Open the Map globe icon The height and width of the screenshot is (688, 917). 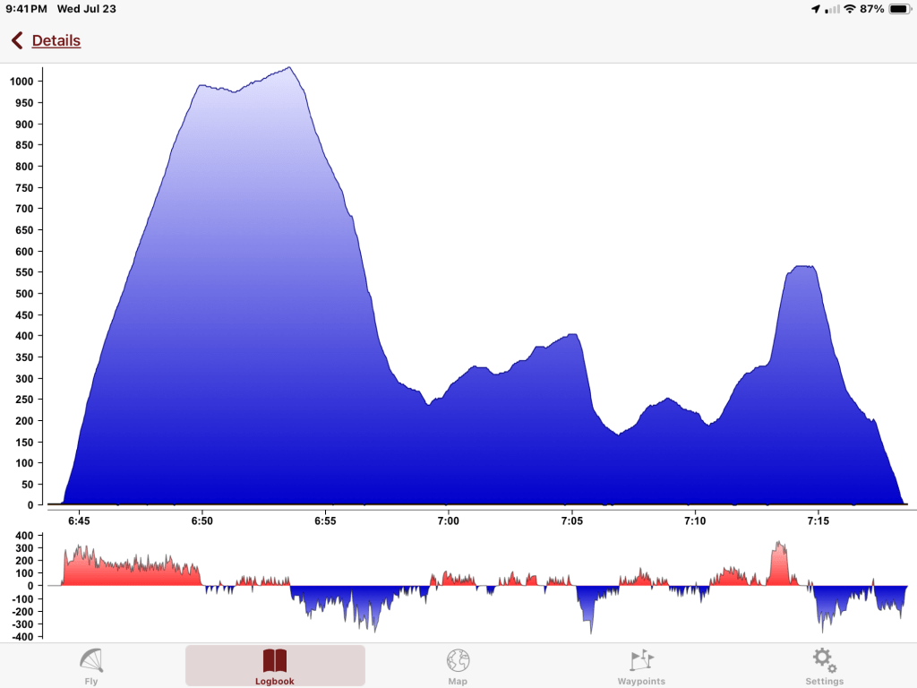point(458,661)
